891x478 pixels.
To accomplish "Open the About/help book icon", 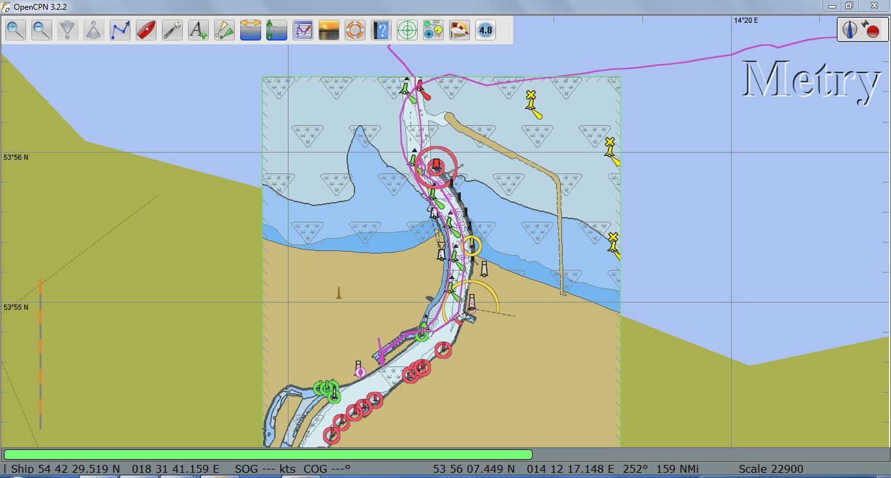I will [381, 30].
